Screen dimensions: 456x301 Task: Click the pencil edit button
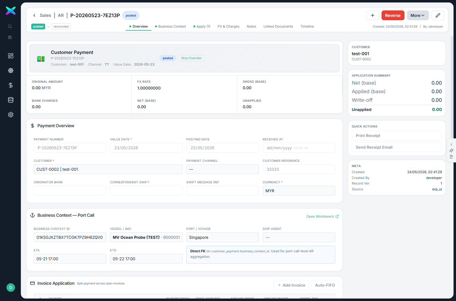tap(438, 15)
